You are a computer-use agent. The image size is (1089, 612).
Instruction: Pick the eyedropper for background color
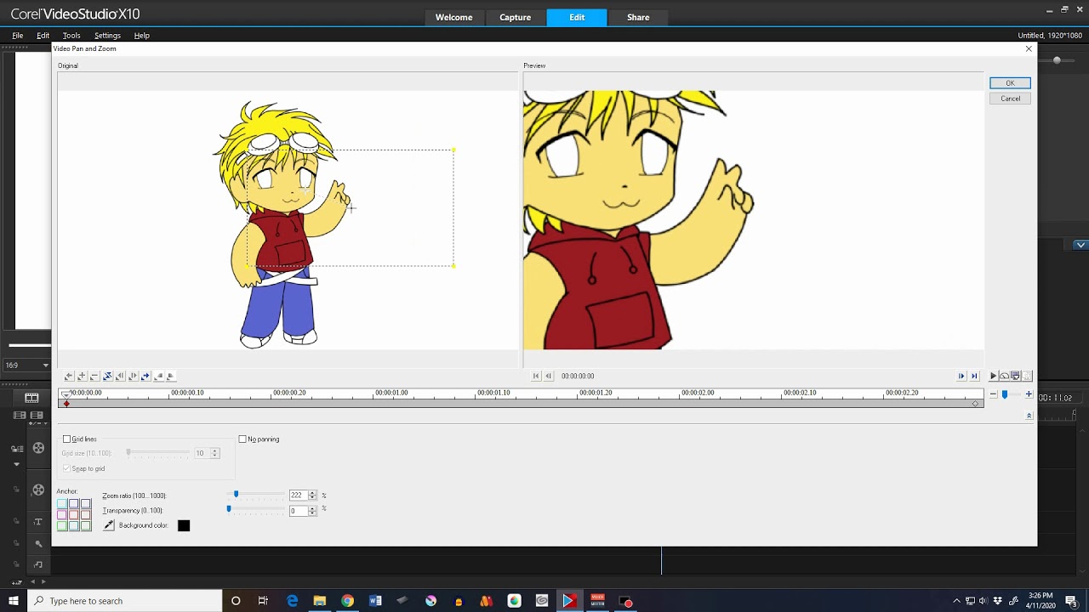coord(109,525)
